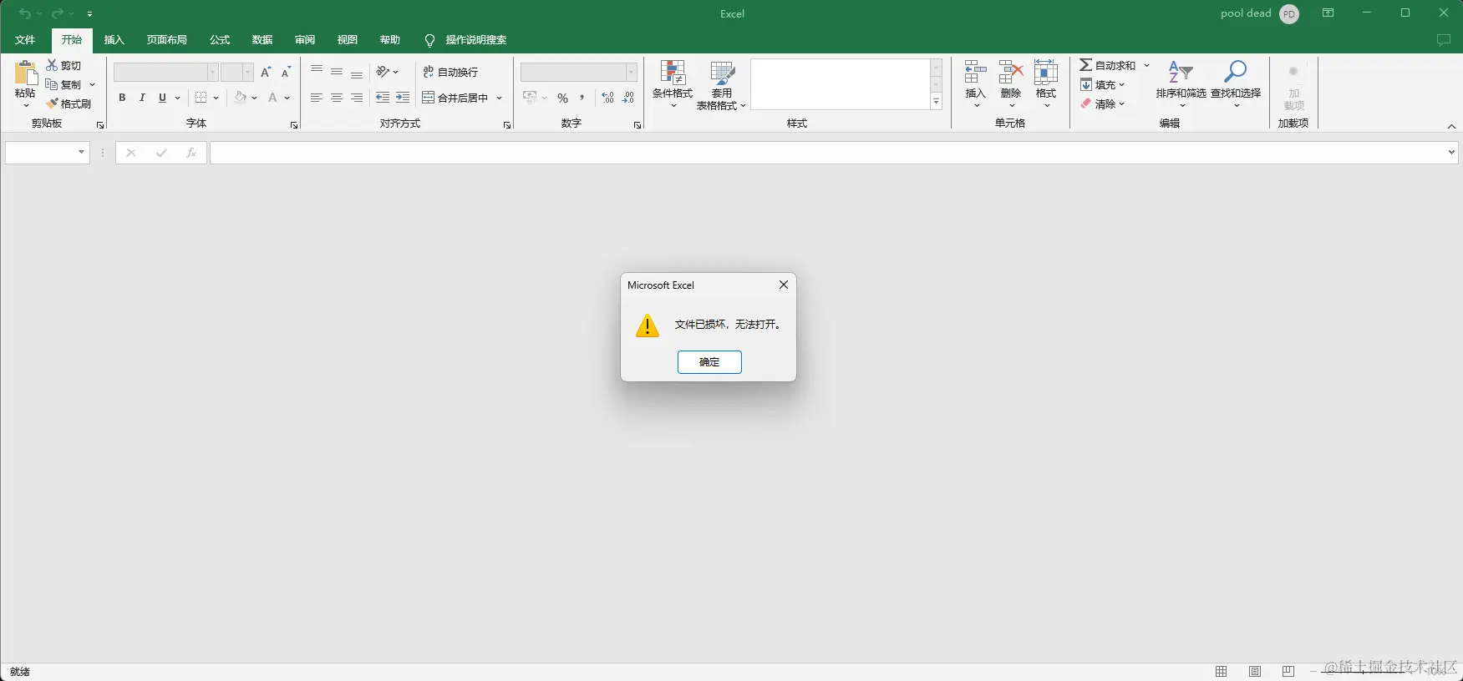
Task: Open the 字体 group dialog launcher
Action: [x=294, y=125]
